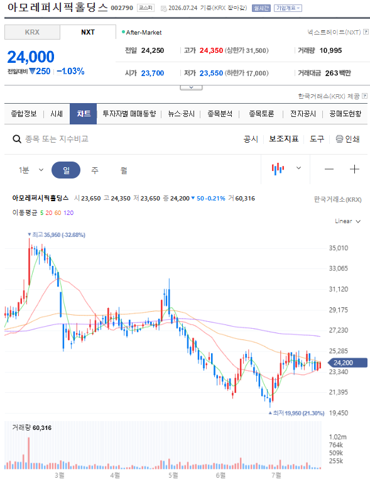Viewport: 370px width, 484px height.
Task: Open the 도구 tools menu
Action: [317, 139]
